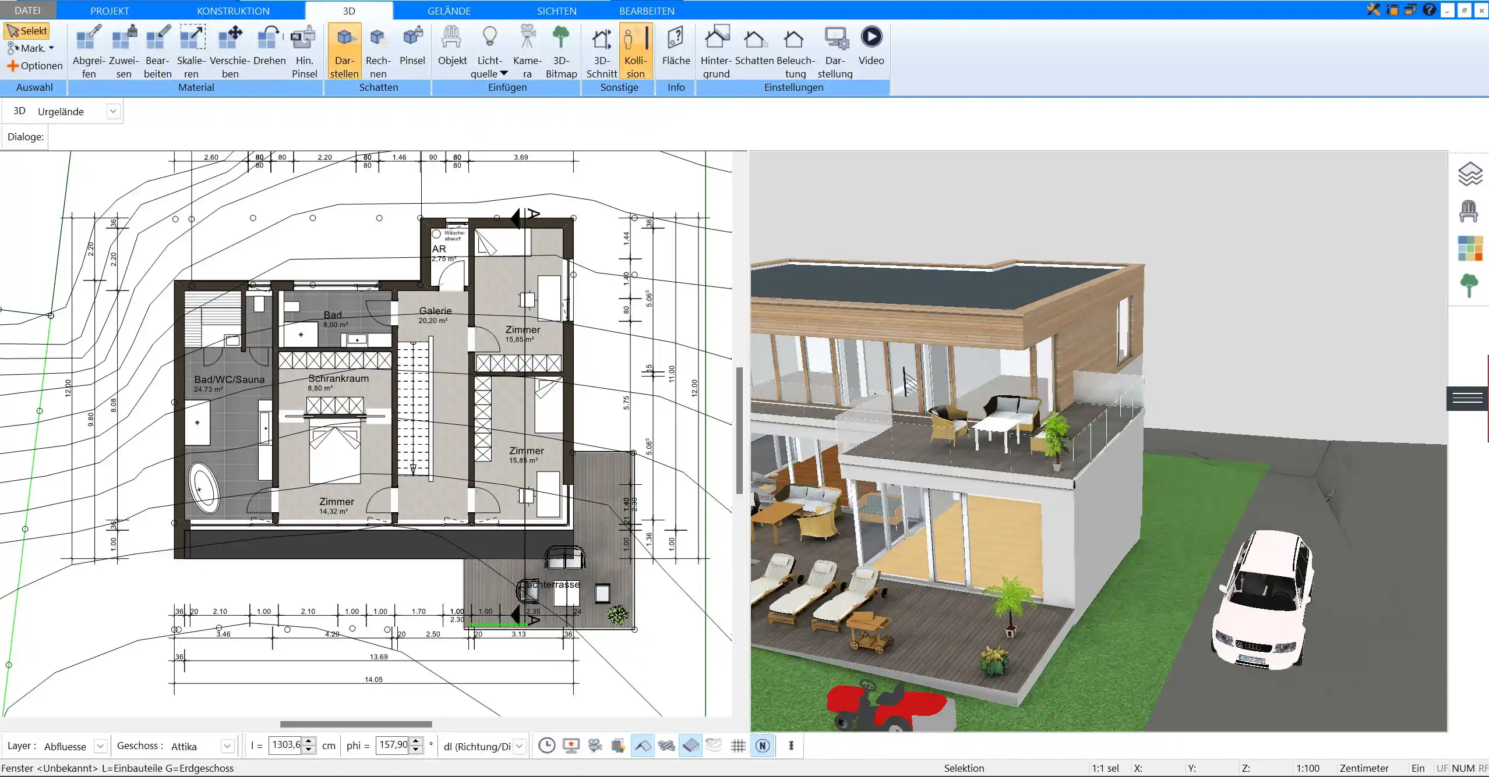This screenshot has height=777, width=1489.
Task: Choose the Skalieren material tool
Action: [x=191, y=51]
